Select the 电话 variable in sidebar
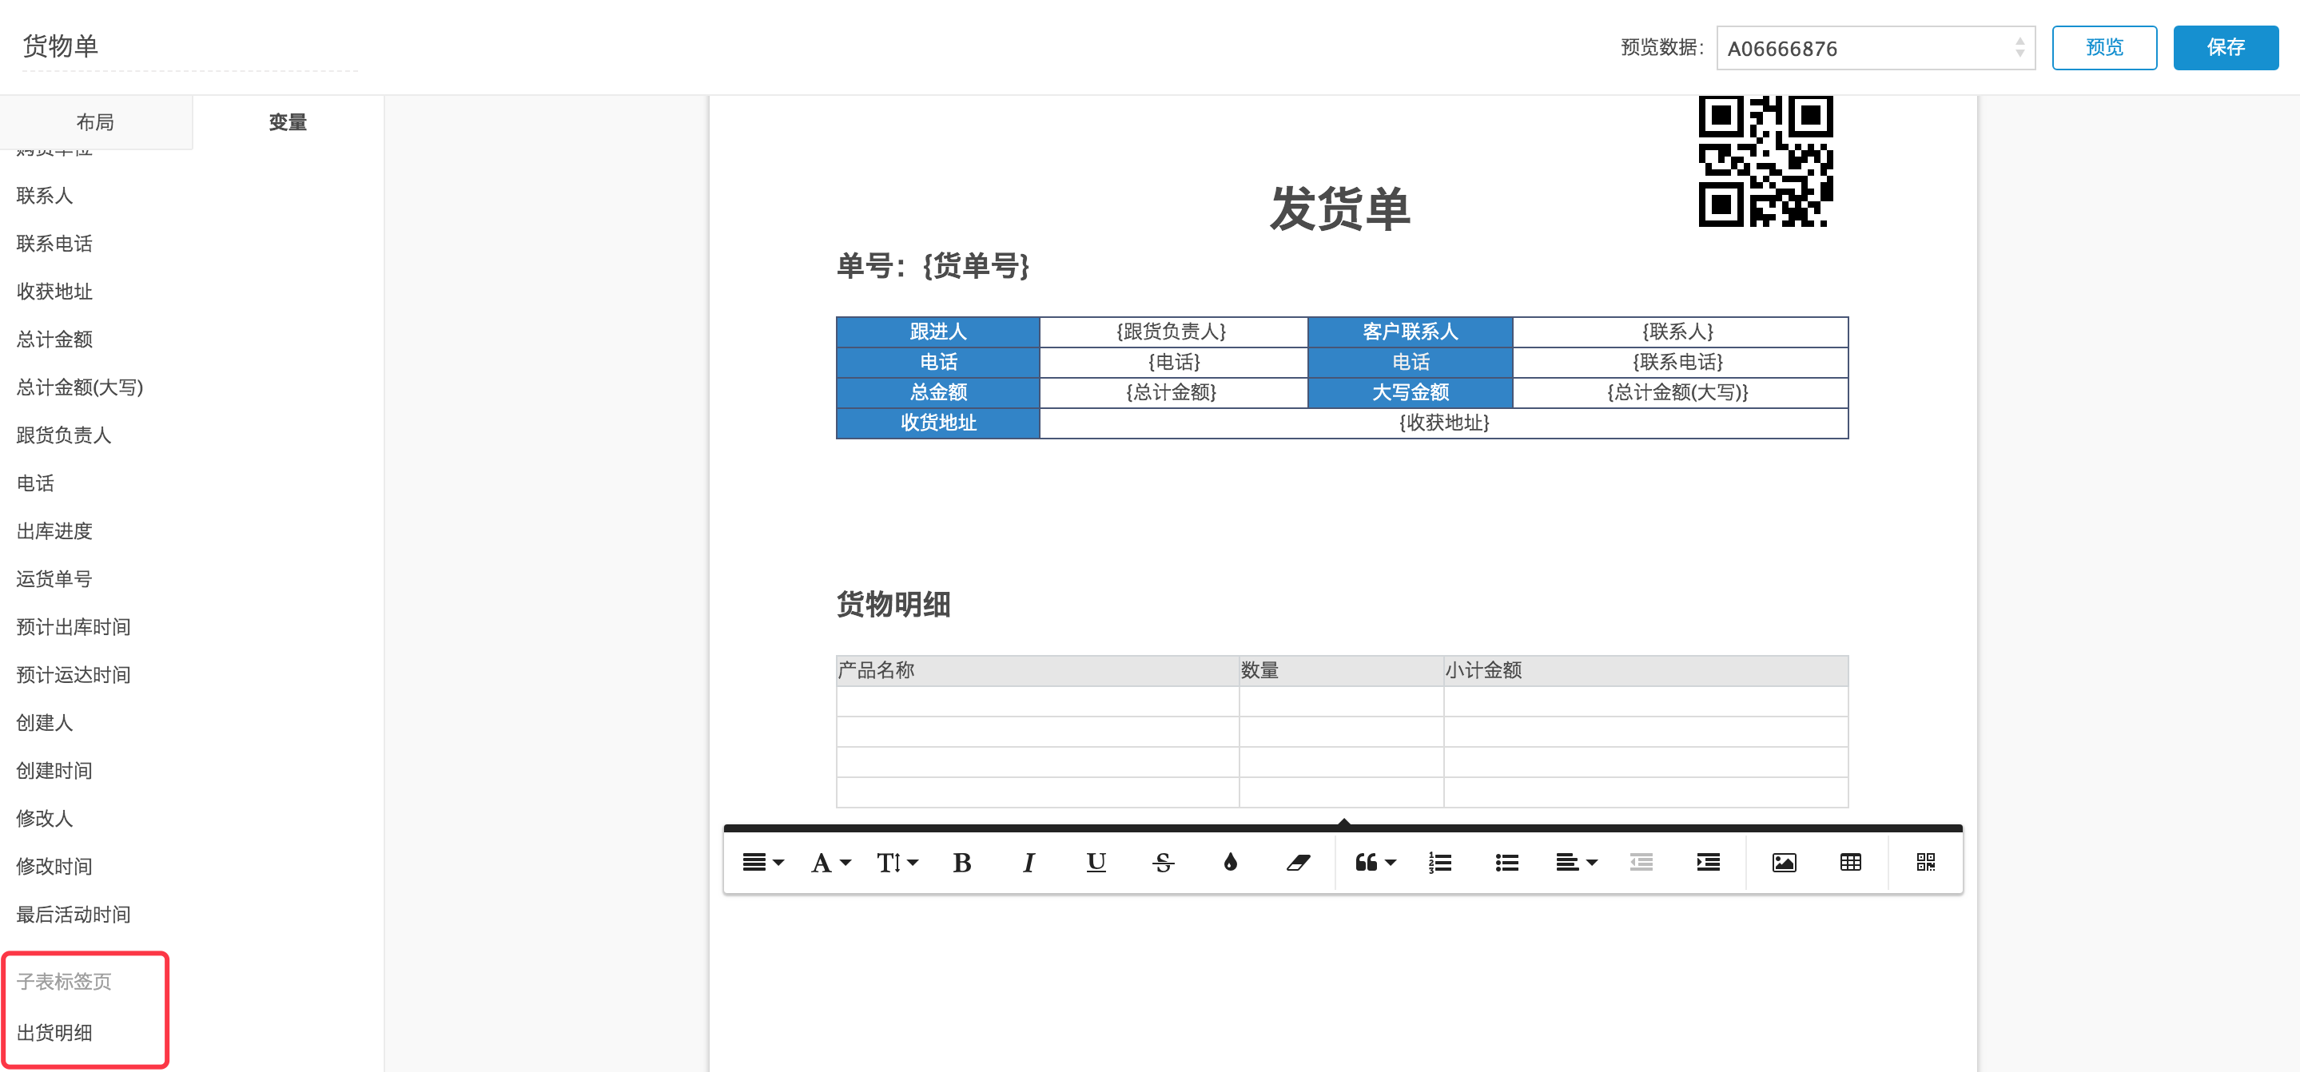2300x1072 pixels. point(36,483)
